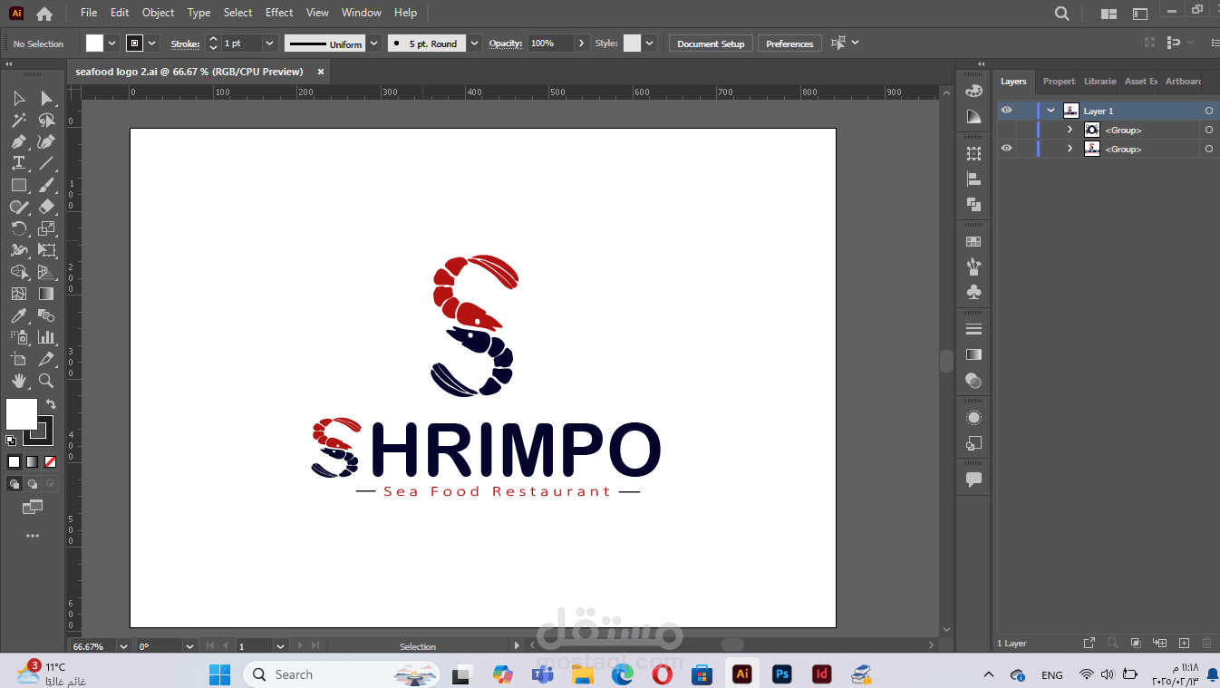Click the Document Setup button
Image resolution: width=1220 pixels, height=688 pixels.
(711, 44)
